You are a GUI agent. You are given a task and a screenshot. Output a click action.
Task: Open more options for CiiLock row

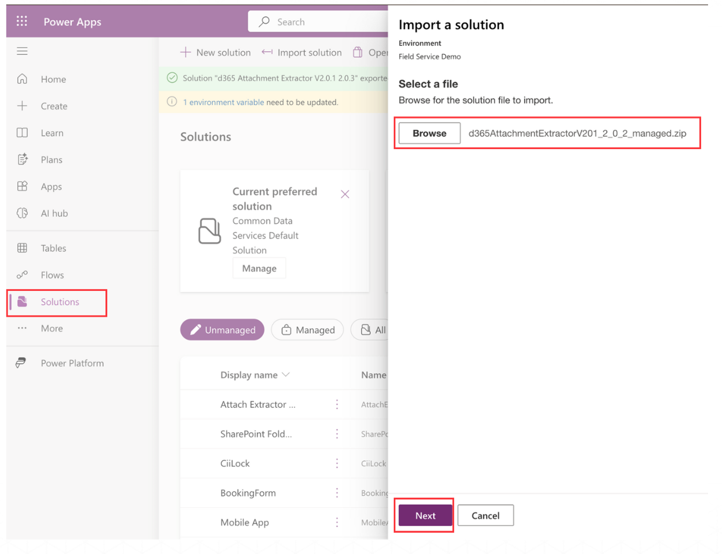pos(337,463)
